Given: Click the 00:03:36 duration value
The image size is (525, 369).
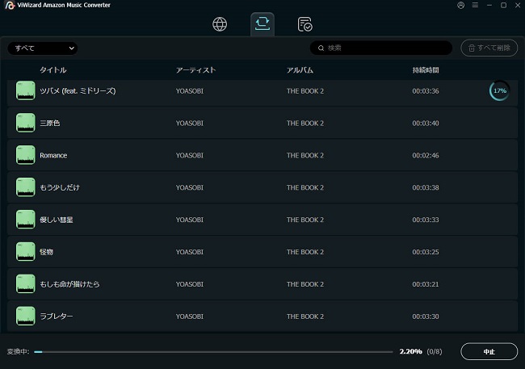Looking at the screenshot, I should 426,91.
